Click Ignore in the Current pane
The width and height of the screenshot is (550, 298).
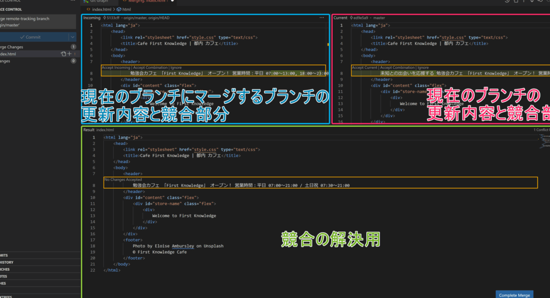coord(423,68)
